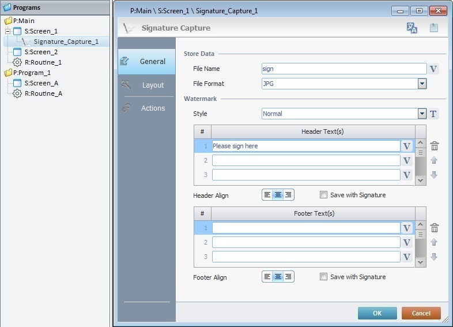Open the watermark Style dropdown
This screenshot has height=327, width=453.
(422, 114)
